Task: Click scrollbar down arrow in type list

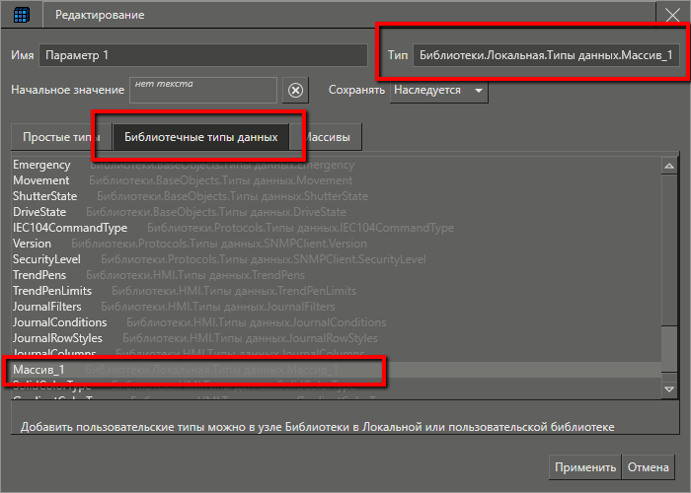Action: (669, 390)
